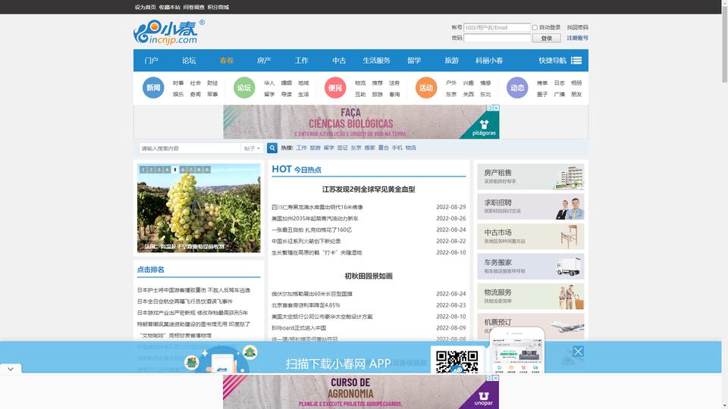Focus the account UID/Email input field
The height and width of the screenshot is (409, 728).
tap(497, 27)
